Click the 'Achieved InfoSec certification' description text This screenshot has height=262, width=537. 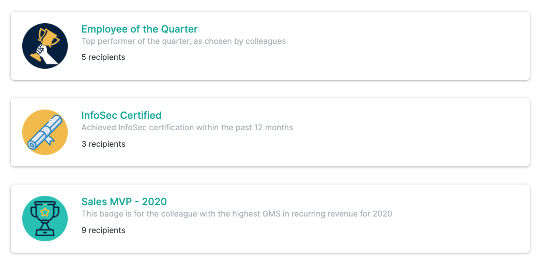click(x=187, y=128)
